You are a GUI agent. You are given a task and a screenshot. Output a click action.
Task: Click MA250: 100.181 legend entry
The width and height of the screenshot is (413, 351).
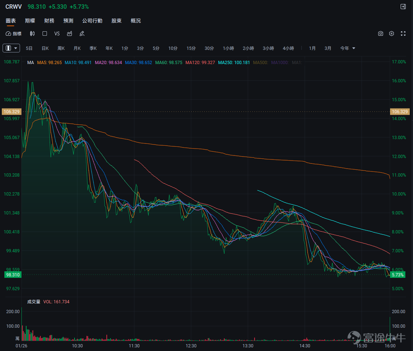234,63
